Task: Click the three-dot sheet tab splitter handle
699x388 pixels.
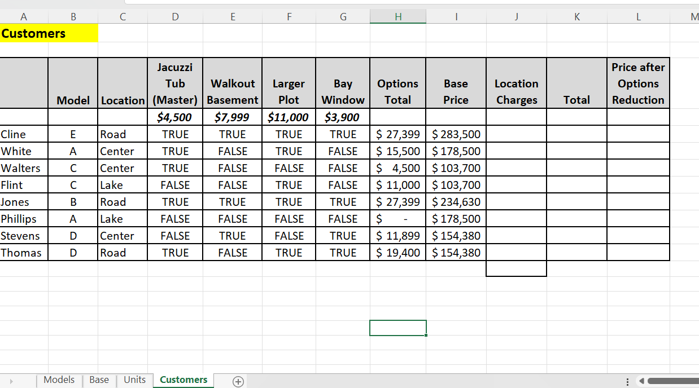Action: tap(627, 381)
